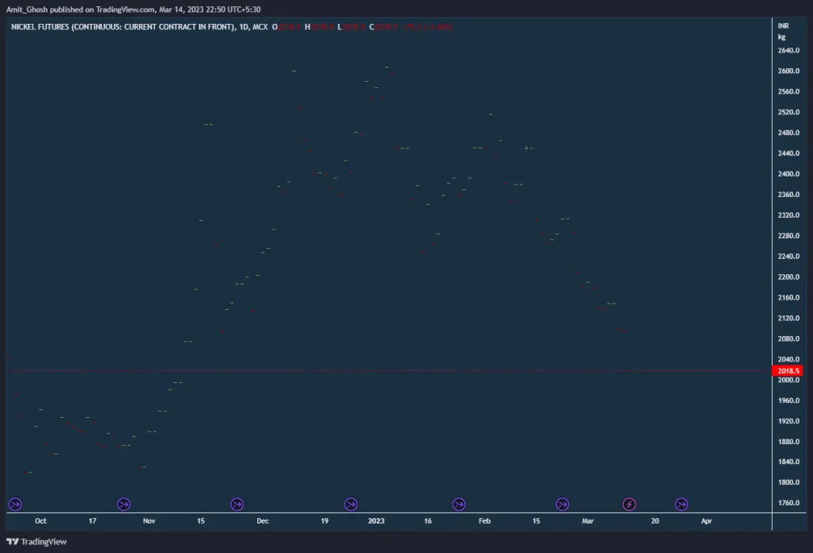Click the rollover marker near the Feb label
Viewport: 813px width, 553px height.
[x=459, y=503]
